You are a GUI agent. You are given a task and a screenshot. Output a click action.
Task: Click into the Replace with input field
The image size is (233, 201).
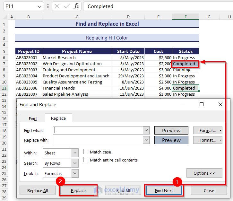point(98,140)
